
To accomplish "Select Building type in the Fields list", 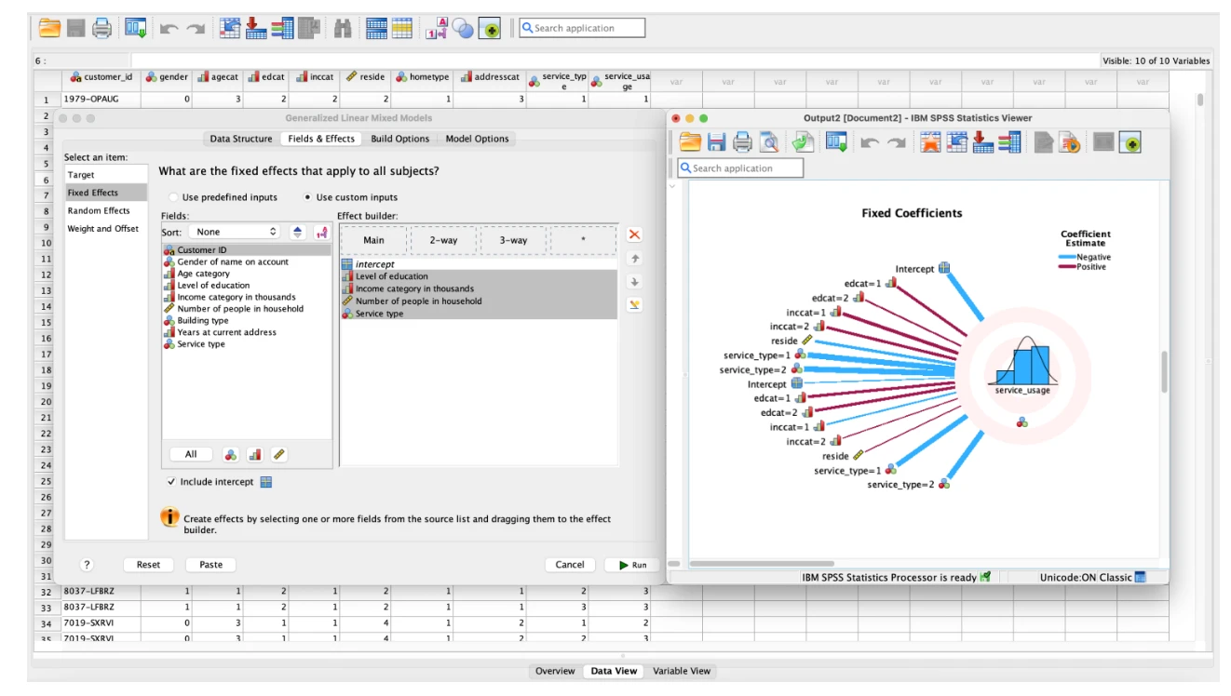I will tap(246, 320).
